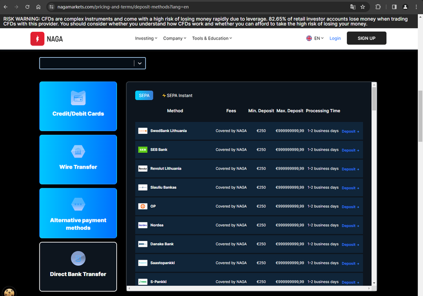This screenshot has width=423, height=296.
Task: Click the table's vertical scrollbar thumb
Action: click(x=374, y=99)
